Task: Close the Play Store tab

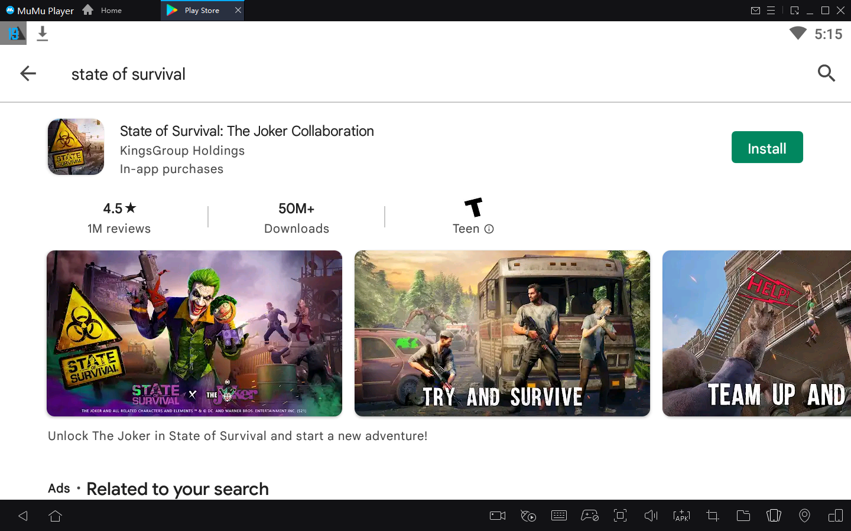Action: [x=238, y=10]
